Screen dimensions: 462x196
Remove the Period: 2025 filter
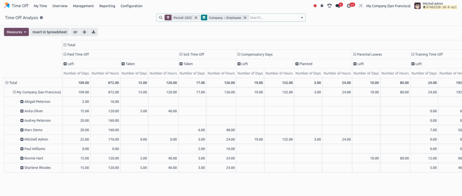pos(196,18)
